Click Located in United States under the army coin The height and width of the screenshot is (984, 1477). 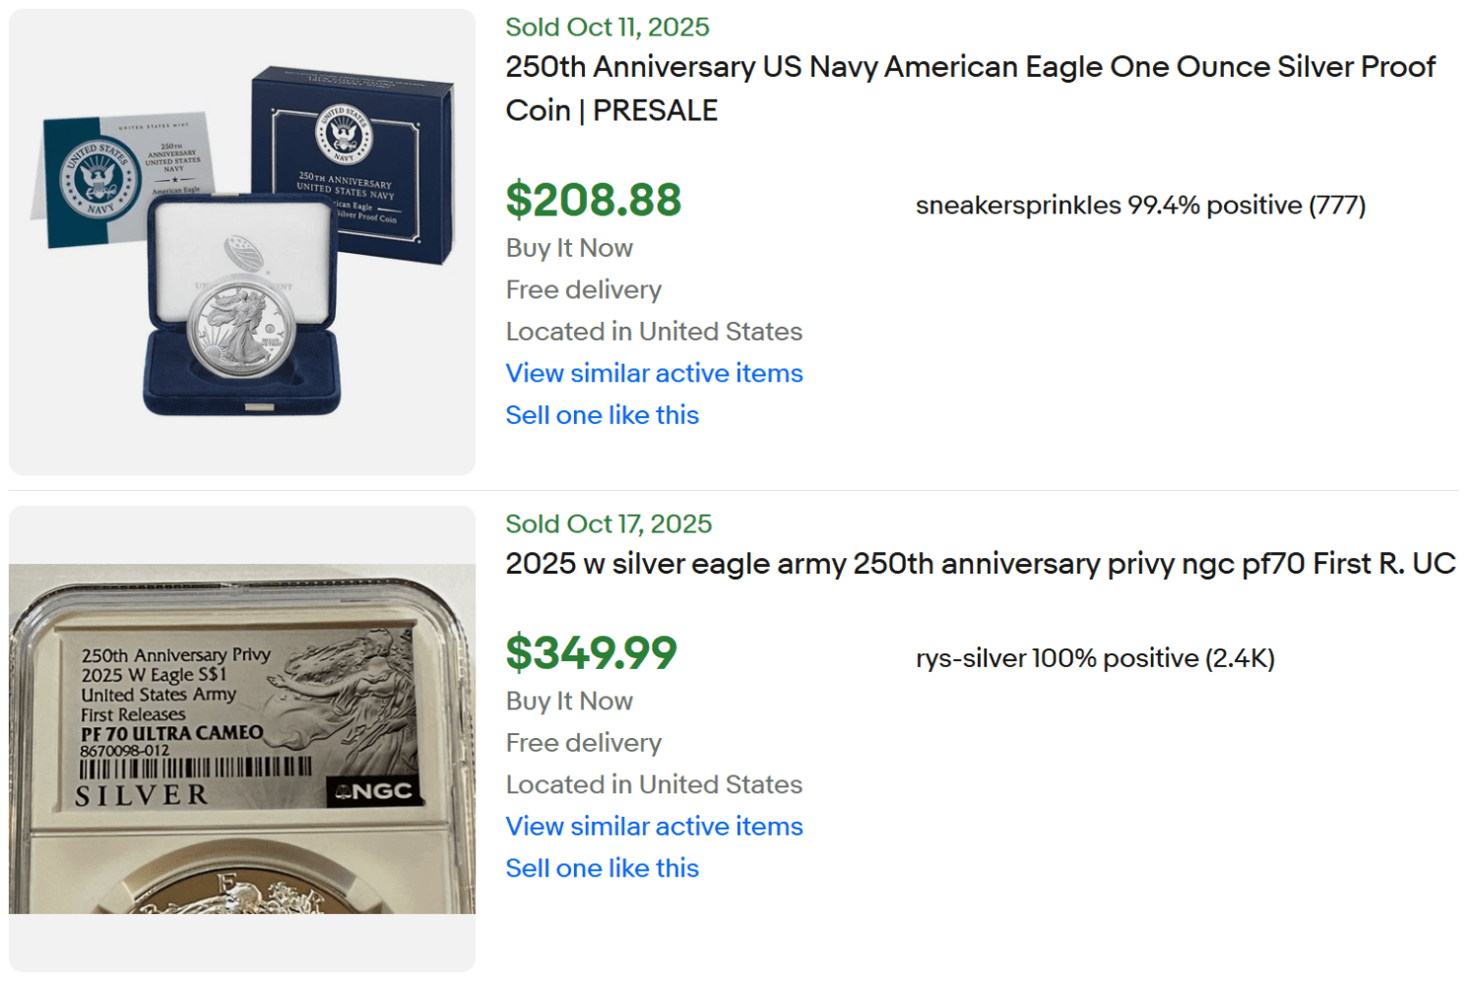(x=654, y=784)
